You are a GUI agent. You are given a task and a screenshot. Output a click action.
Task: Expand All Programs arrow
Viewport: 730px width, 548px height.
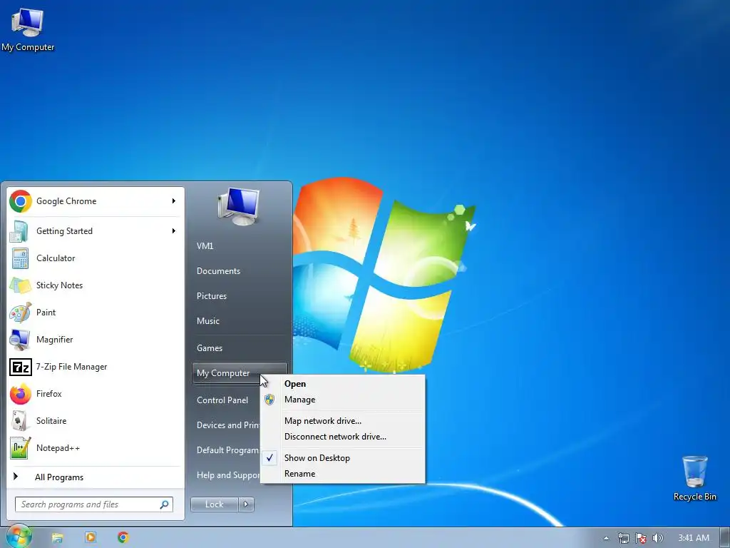pos(16,476)
